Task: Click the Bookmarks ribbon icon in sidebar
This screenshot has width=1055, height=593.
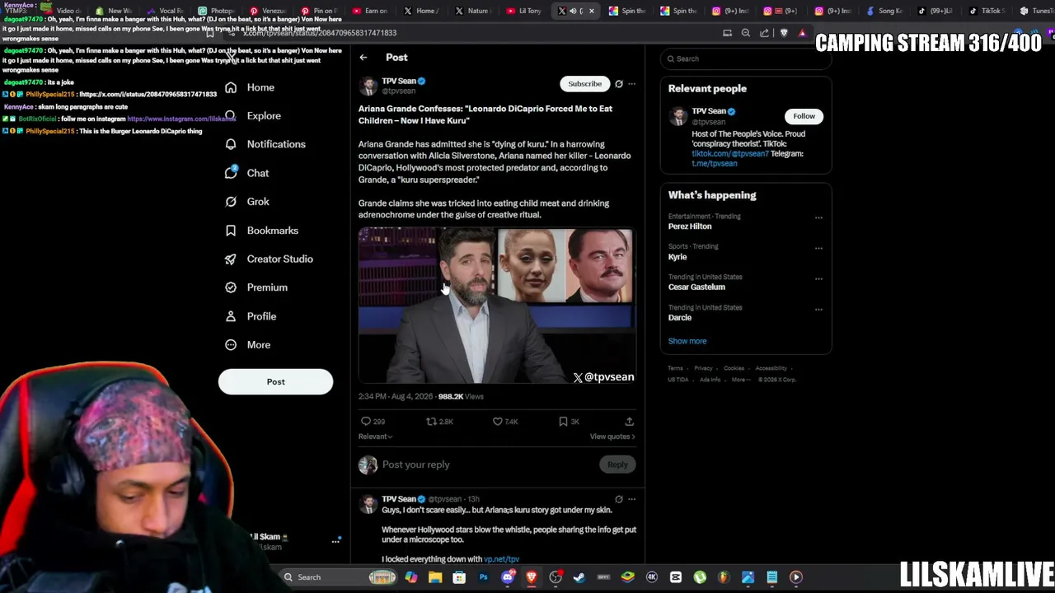Action: tap(231, 231)
